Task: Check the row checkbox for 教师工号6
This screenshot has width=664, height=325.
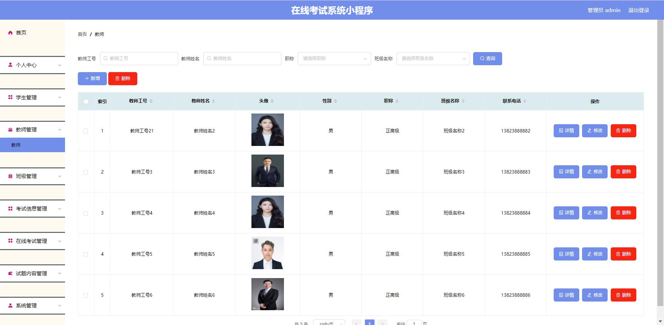Action: click(x=86, y=295)
